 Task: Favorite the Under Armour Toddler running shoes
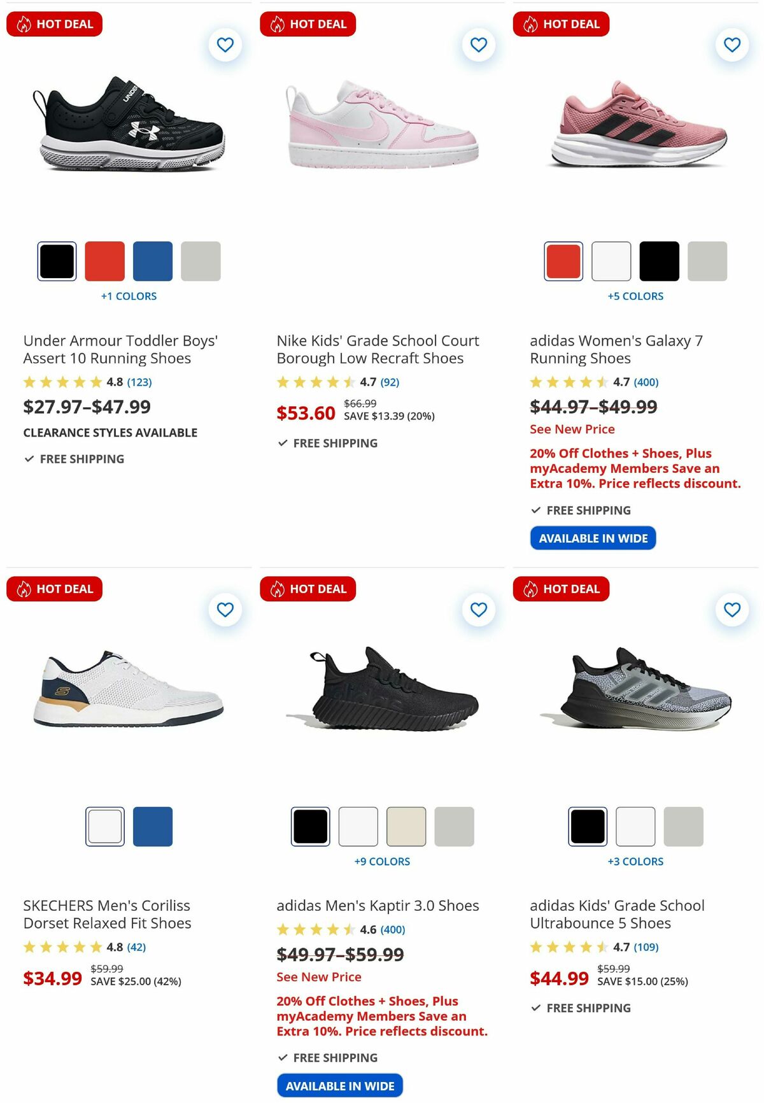pyautogui.click(x=225, y=45)
